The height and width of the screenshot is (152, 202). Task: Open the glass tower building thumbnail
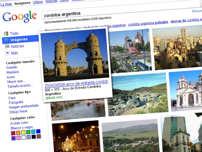[181, 133]
